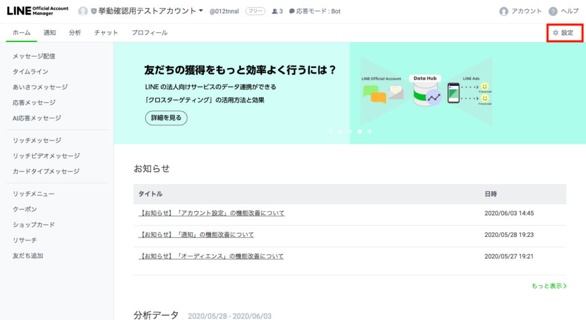Open the 分析 tab
The width and height of the screenshot is (586, 320).
pyautogui.click(x=75, y=33)
